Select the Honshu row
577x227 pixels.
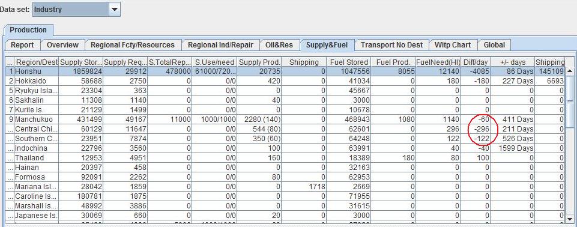[x=285, y=71]
